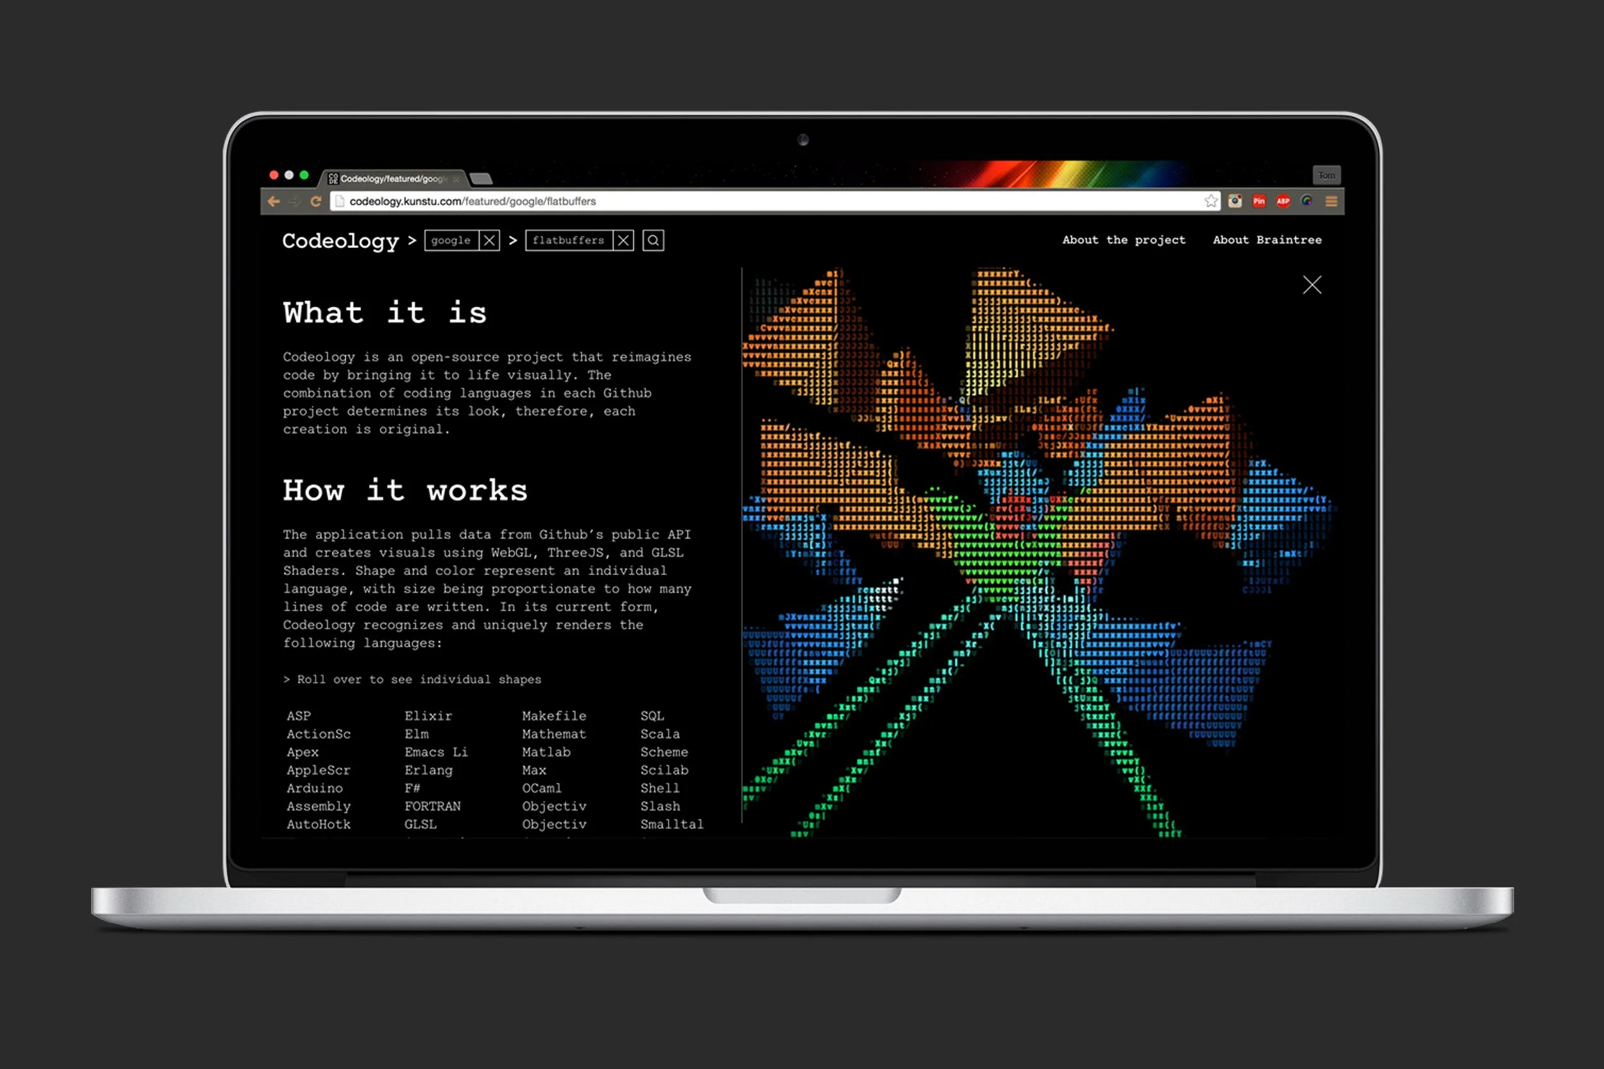Click the colorful circle extension icon
This screenshot has width=1604, height=1069.
tap(1307, 201)
